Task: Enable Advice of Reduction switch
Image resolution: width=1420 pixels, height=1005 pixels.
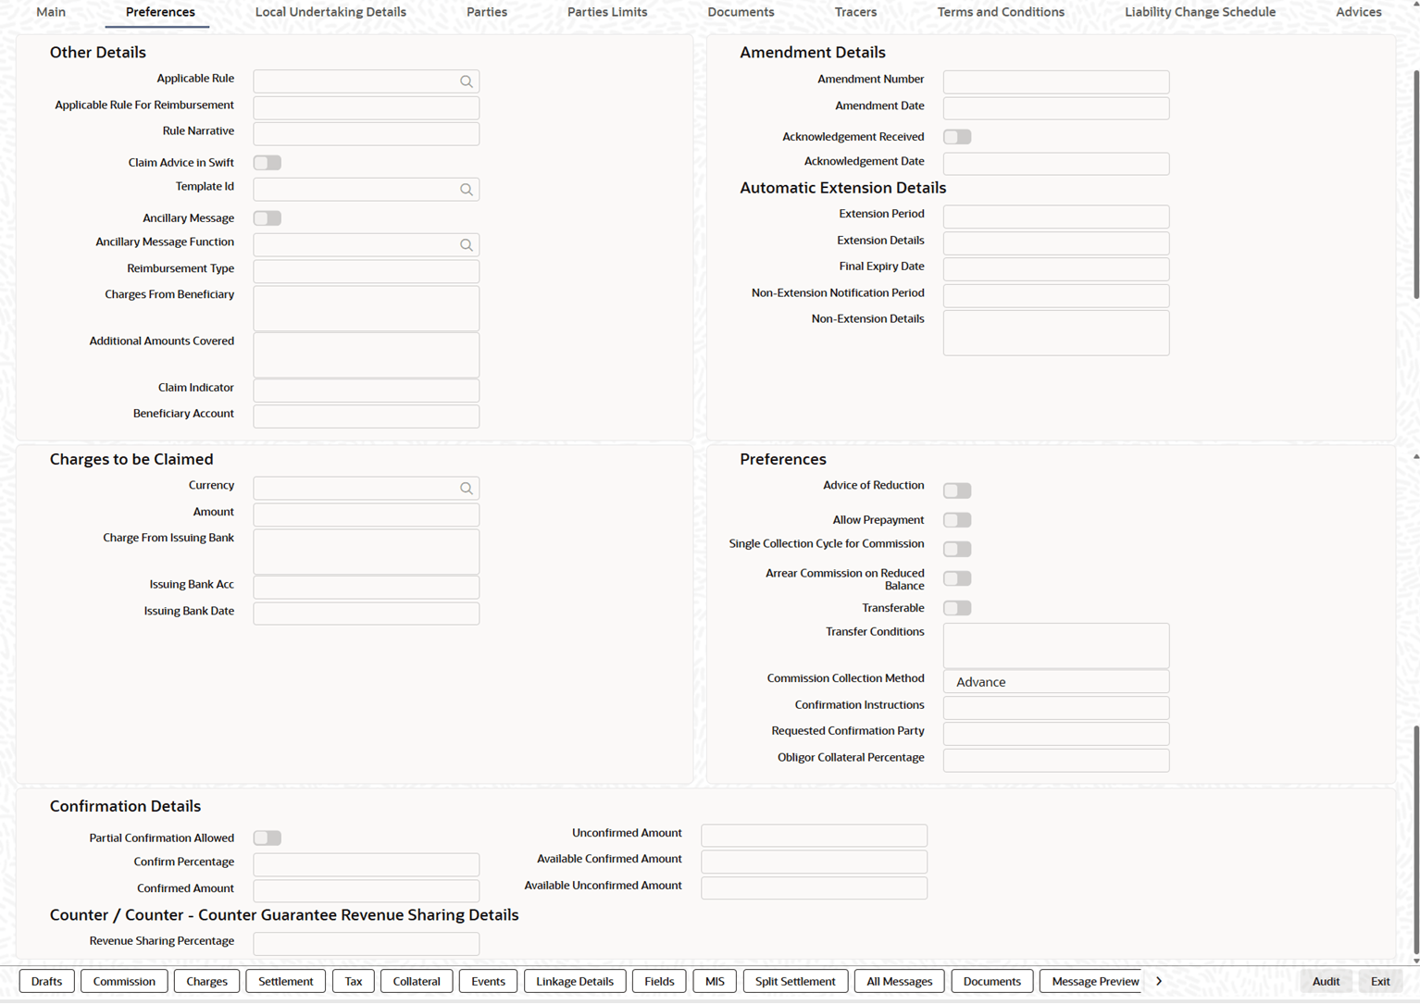Action: click(957, 490)
